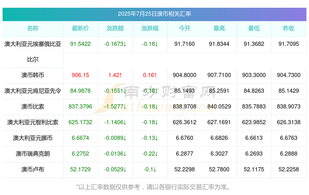
Task: Click the 涨跌额 column header
Action: tap(115, 28)
